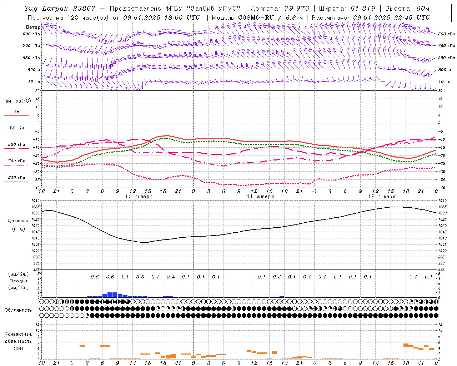
Task: Click '700 гПа' in the temperature legend
Action: (17, 161)
